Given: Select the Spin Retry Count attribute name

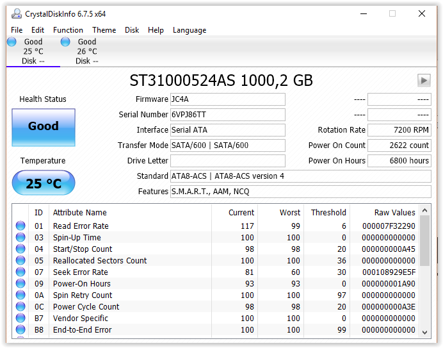Looking at the screenshot, I should tap(83, 295).
